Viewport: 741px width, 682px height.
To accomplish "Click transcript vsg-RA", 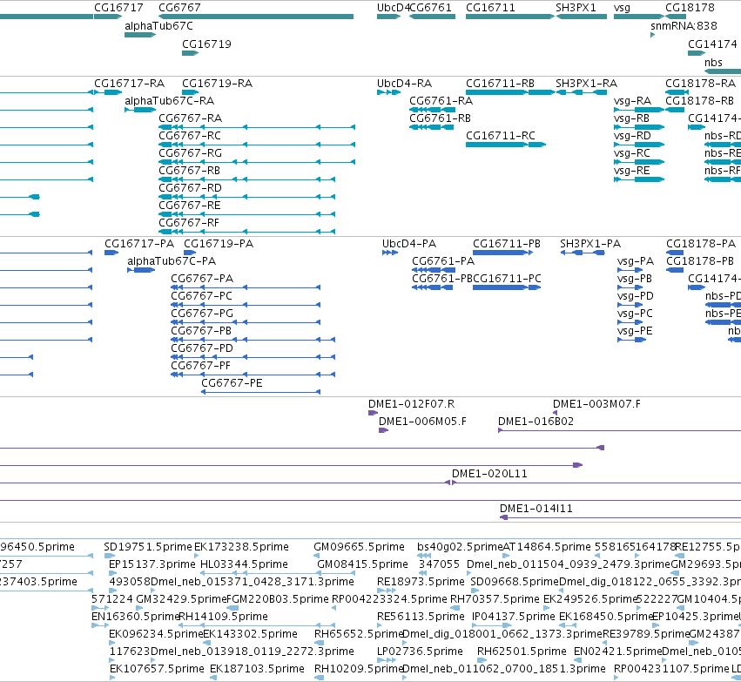I will (x=633, y=101).
